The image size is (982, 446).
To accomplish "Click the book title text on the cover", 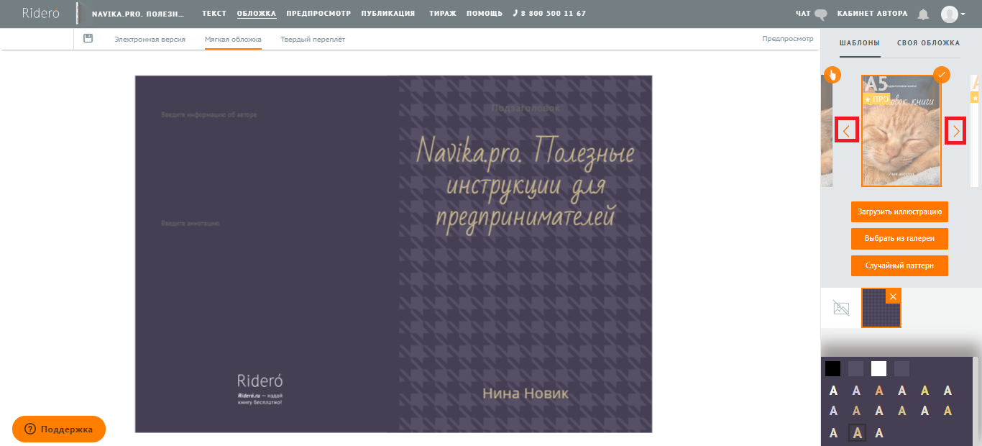I will (526, 176).
